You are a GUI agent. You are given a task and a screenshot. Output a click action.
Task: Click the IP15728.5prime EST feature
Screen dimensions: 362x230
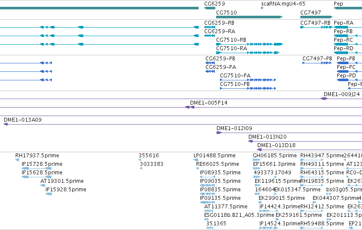click(37, 168)
